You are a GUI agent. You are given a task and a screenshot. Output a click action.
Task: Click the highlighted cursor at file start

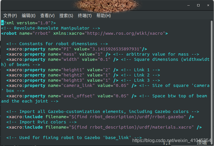2,23
